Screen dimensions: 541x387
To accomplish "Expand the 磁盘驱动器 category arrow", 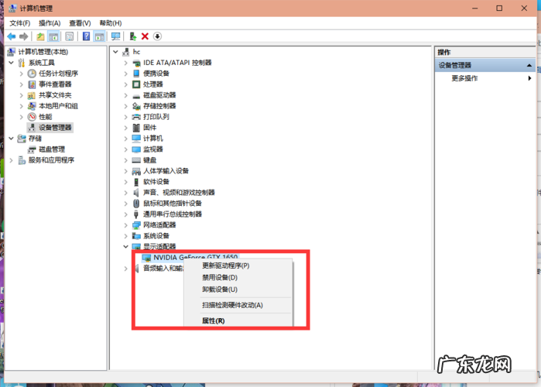I will click(x=125, y=95).
